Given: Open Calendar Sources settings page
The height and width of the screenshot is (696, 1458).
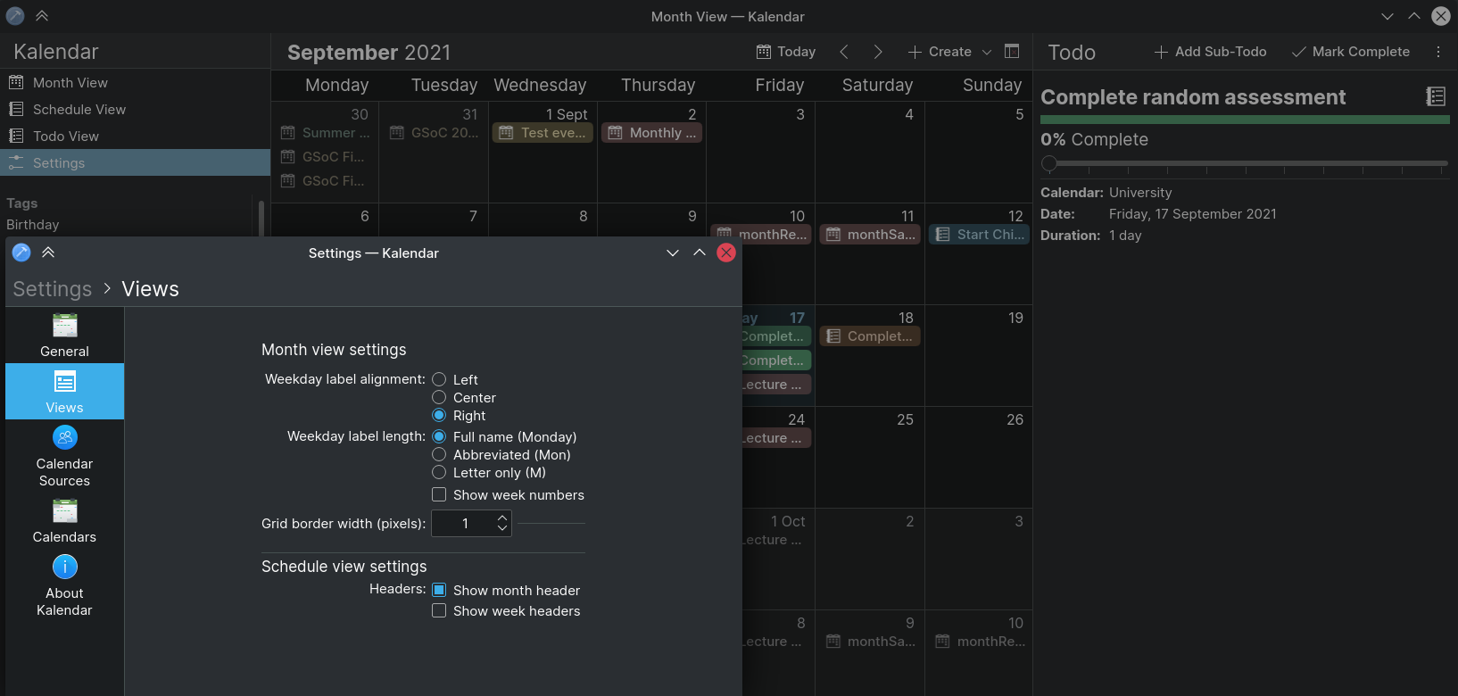Looking at the screenshot, I should 64,454.
